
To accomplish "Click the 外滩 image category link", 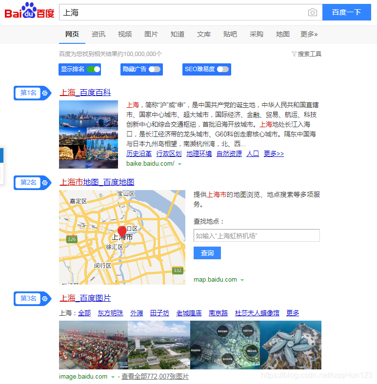I will click(137, 313).
